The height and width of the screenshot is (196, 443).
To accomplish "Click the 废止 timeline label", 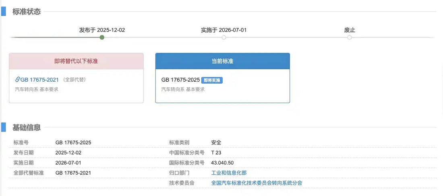I will [x=350, y=30].
